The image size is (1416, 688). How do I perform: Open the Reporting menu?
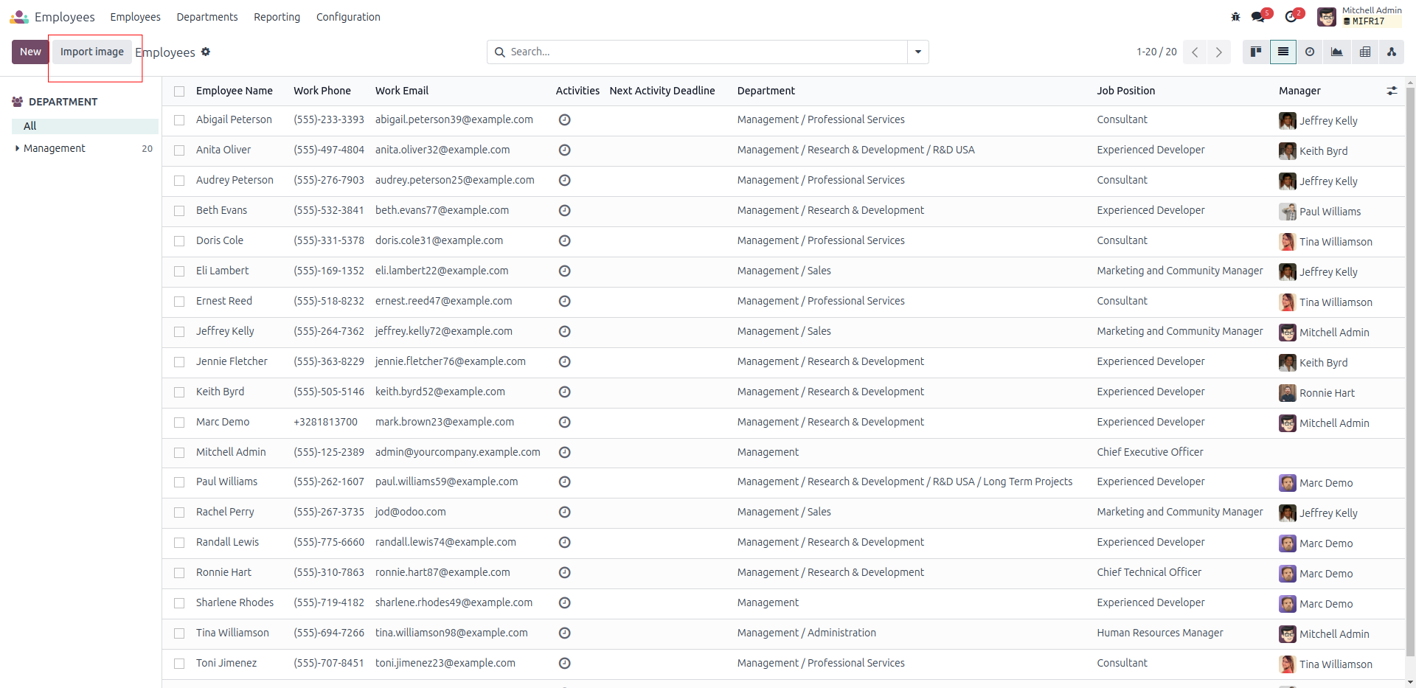277,17
